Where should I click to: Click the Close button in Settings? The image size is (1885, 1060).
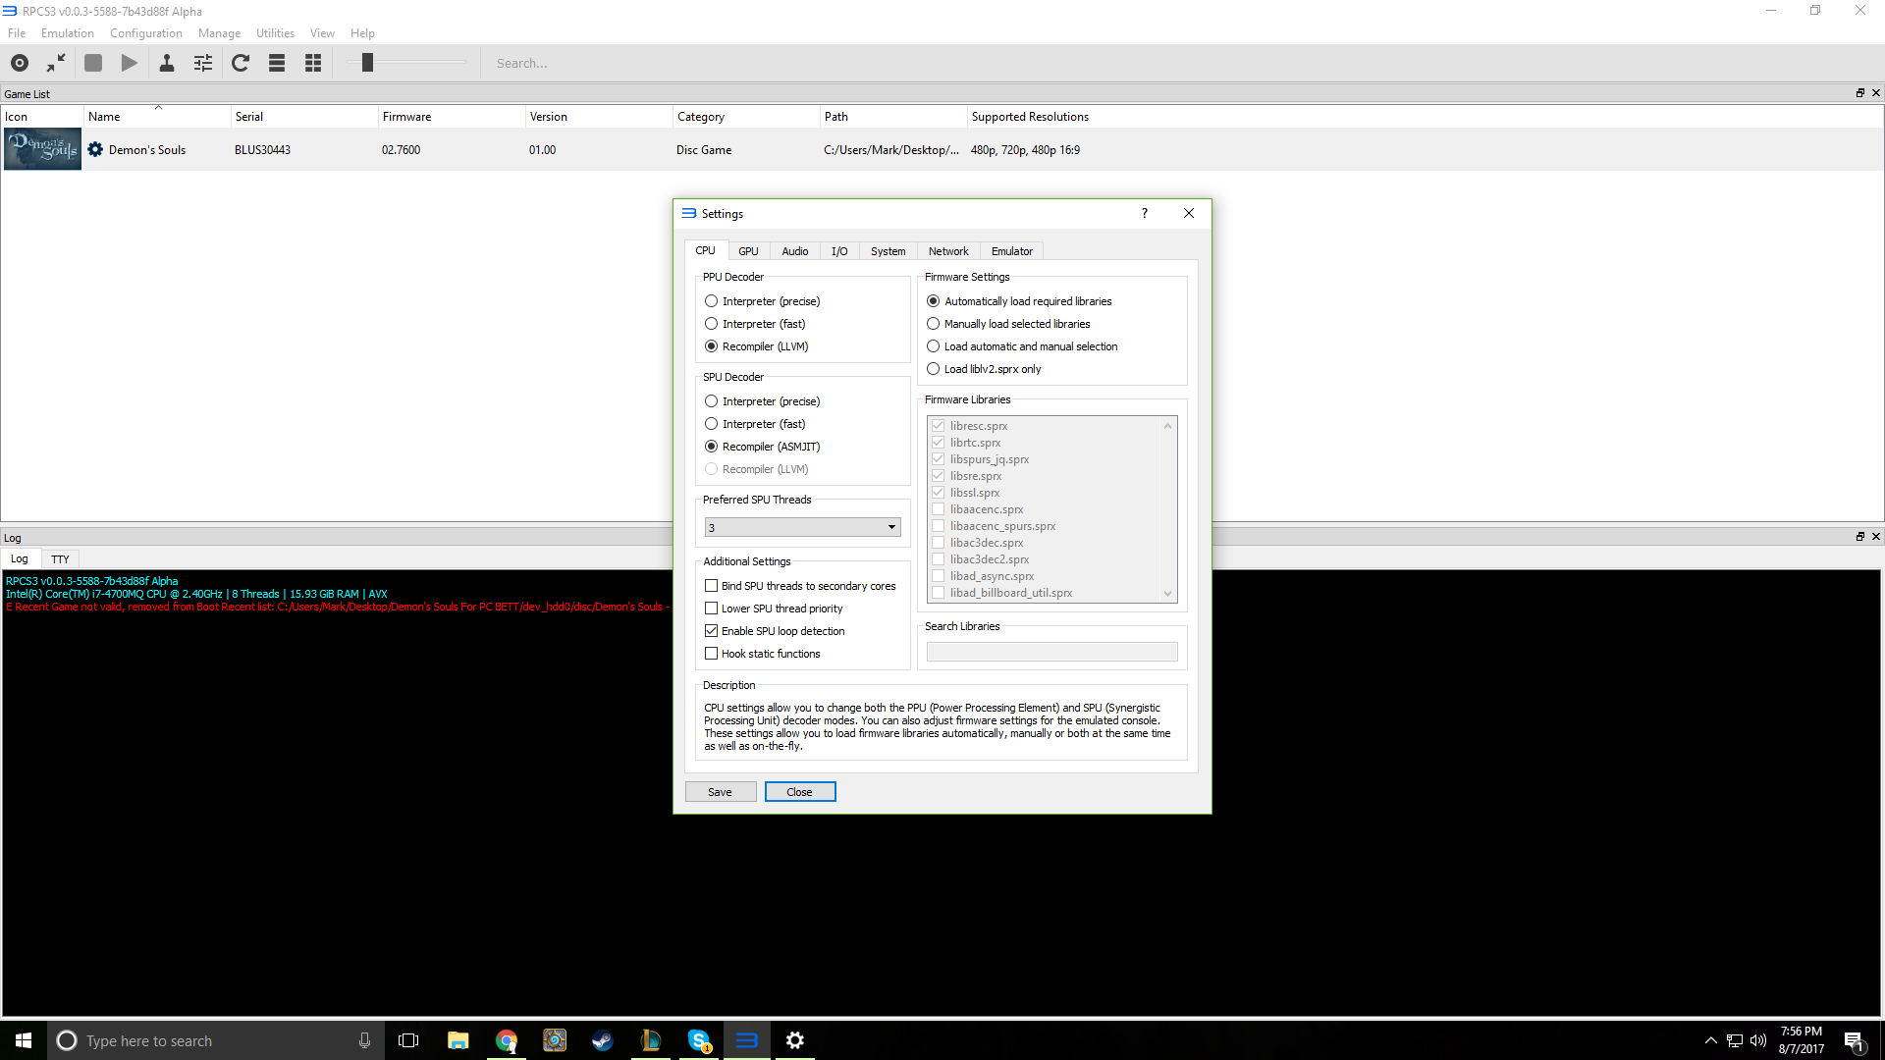pos(799,792)
